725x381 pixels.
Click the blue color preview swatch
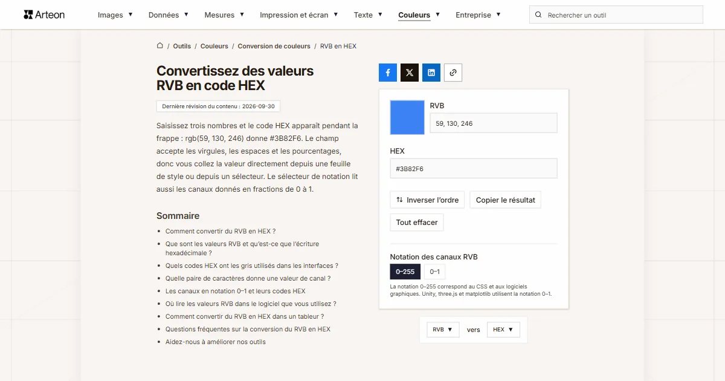(x=407, y=117)
